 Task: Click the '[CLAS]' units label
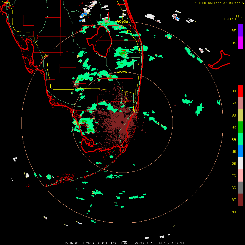(230, 19)
